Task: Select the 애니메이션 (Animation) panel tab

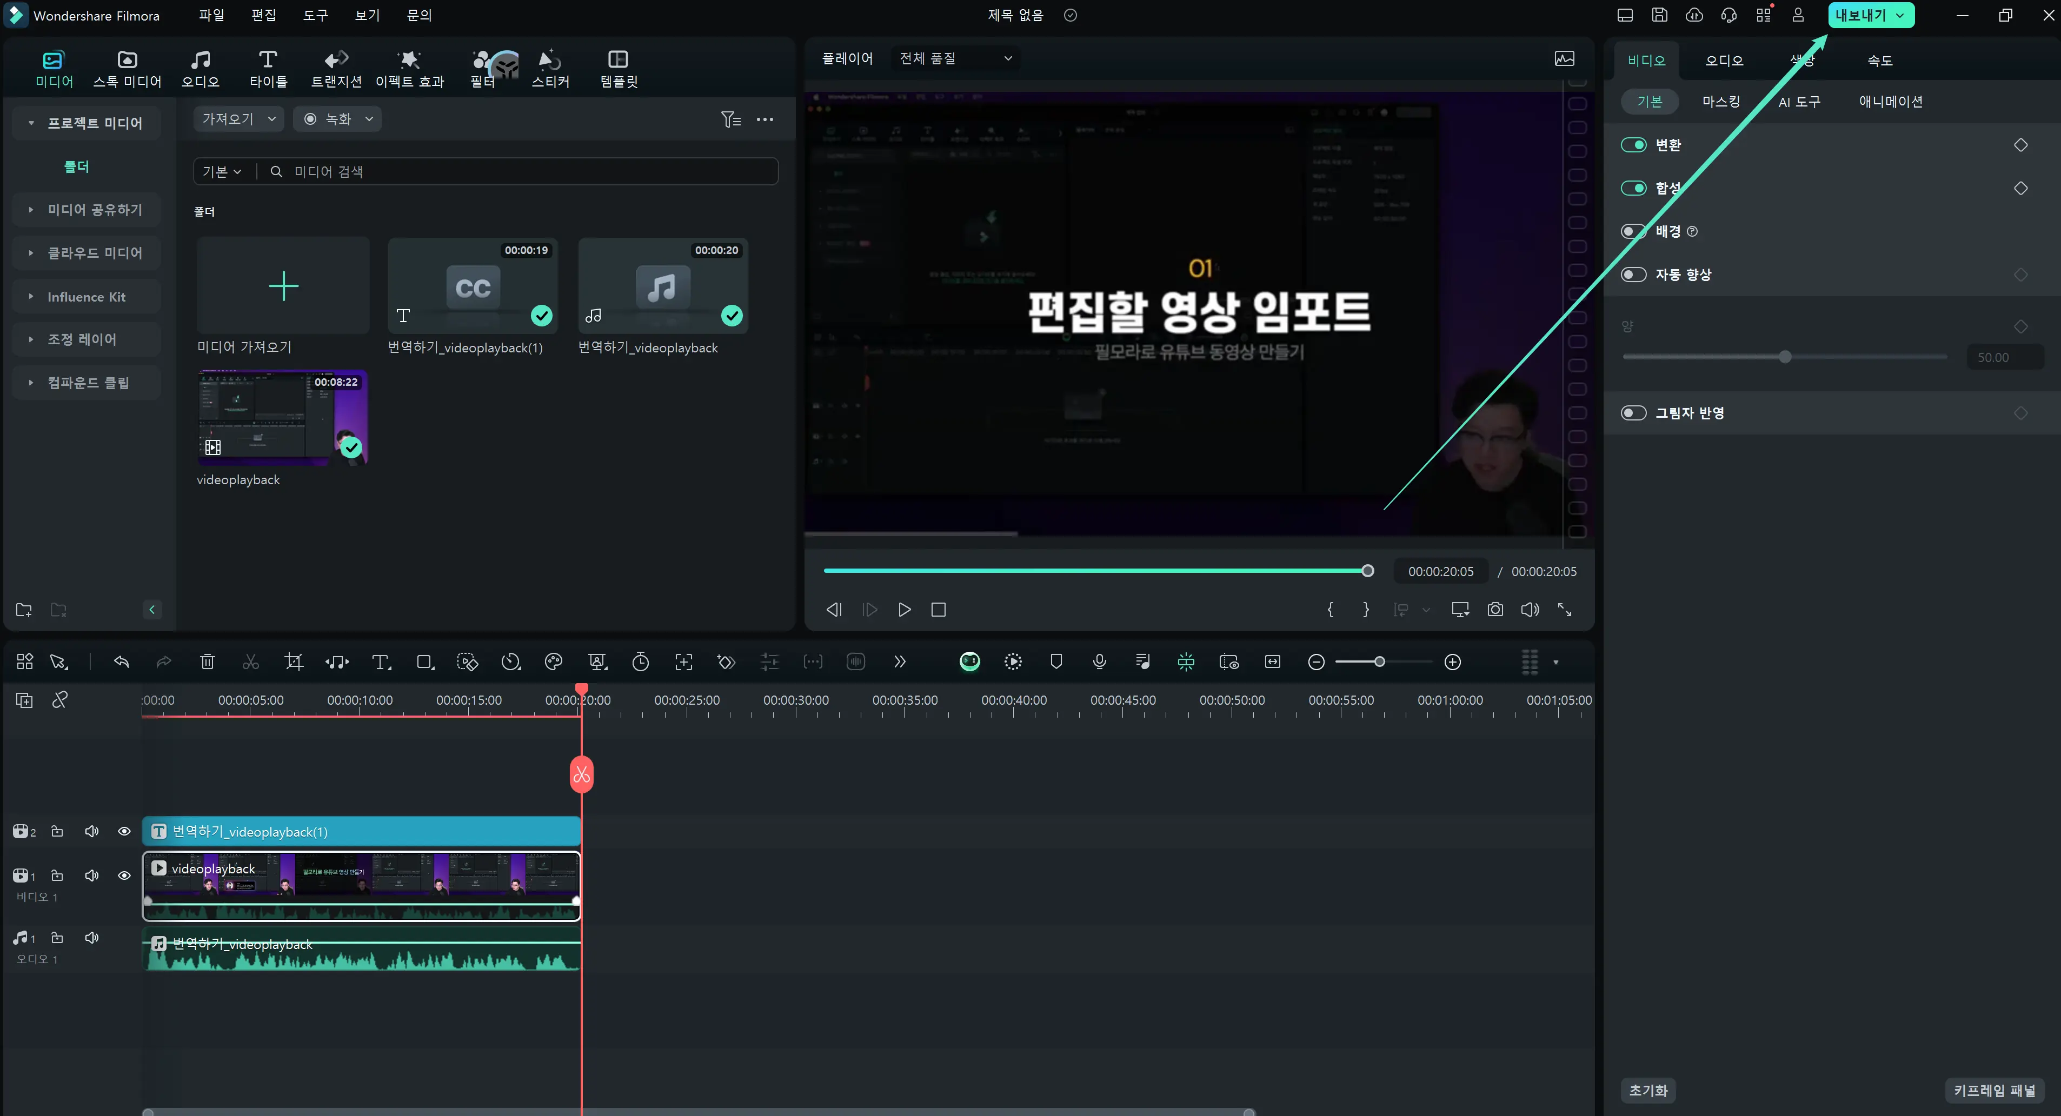Action: (x=1889, y=101)
